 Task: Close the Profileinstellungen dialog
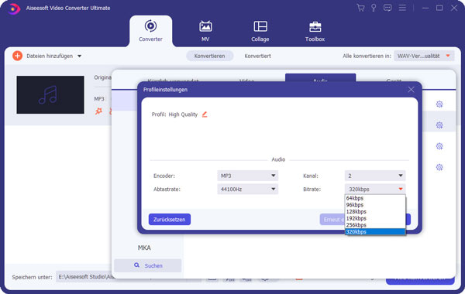(411, 90)
